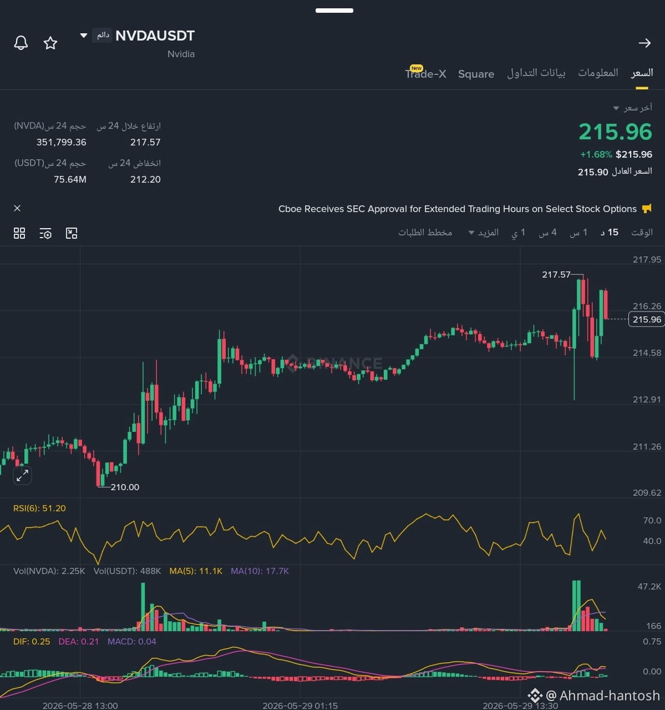
Task: Expand the المزيد timeframes dropdown
Action: [484, 232]
